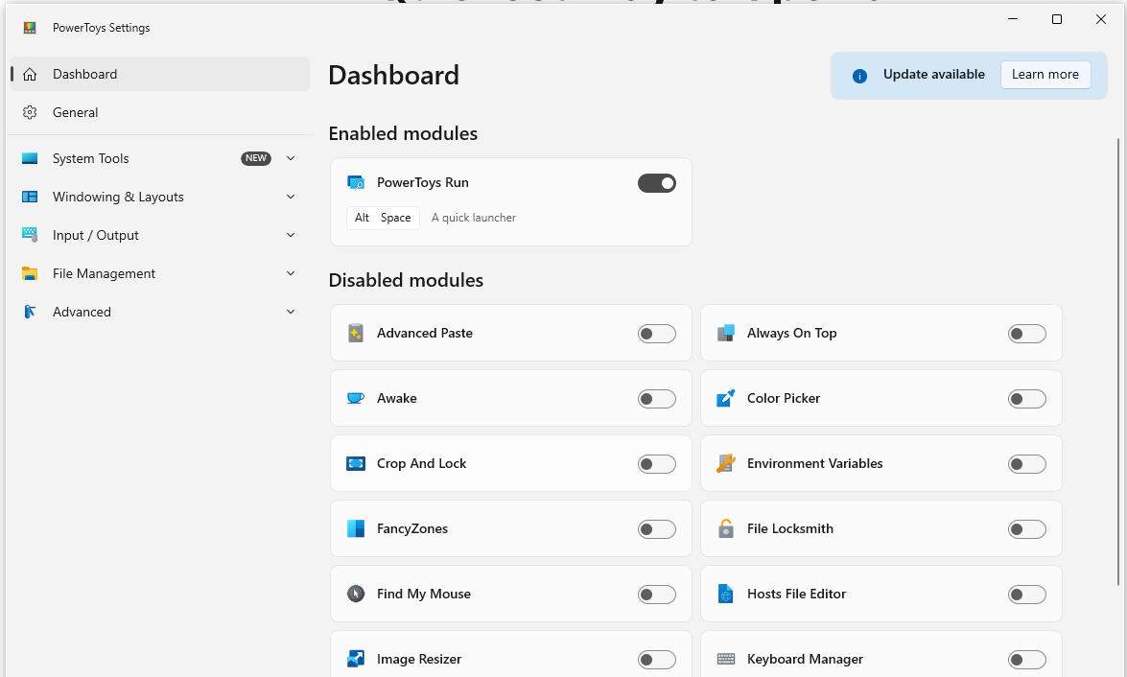Image resolution: width=1127 pixels, height=677 pixels.
Task: Open Windowing & Layouts category
Action: coord(160,197)
